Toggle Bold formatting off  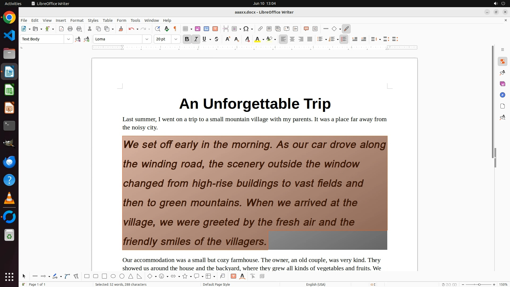(x=187, y=39)
